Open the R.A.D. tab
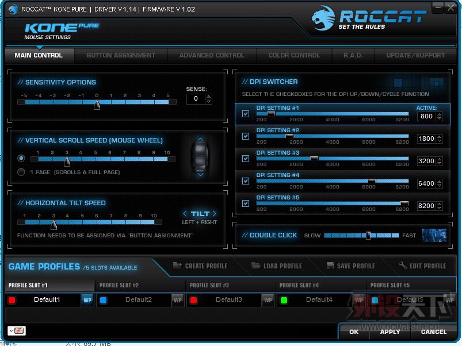The width and height of the screenshot is (462, 346). pos(353,55)
